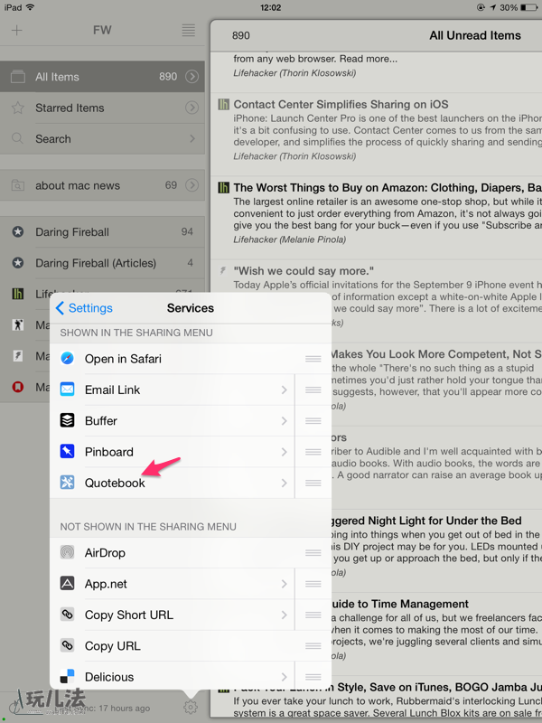This screenshot has width=542, height=723.
Task: Click the All Unread Items title
Action: (475, 35)
